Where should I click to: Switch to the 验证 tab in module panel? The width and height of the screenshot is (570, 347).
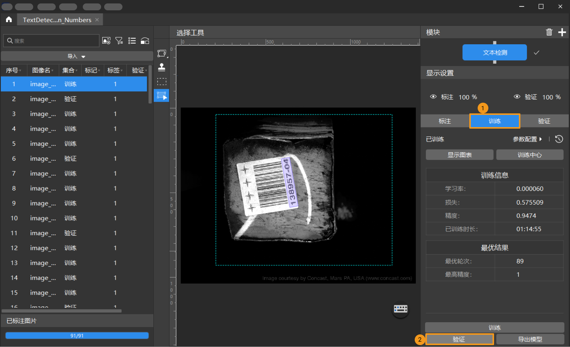click(544, 121)
